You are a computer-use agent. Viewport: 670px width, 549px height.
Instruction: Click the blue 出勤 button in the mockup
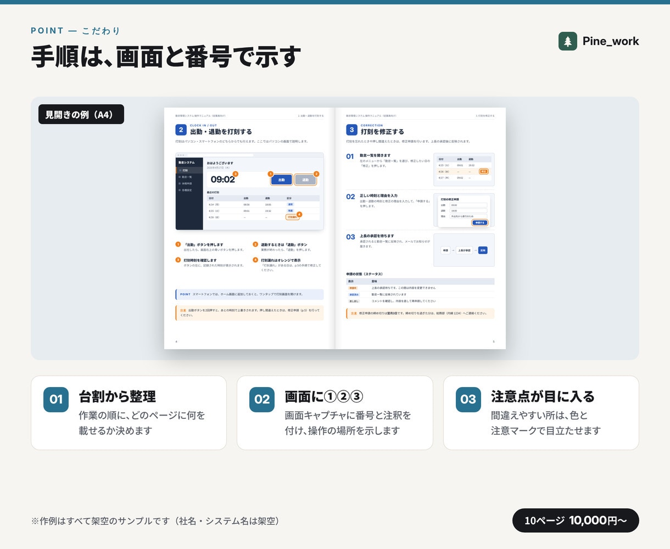tap(282, 180)
